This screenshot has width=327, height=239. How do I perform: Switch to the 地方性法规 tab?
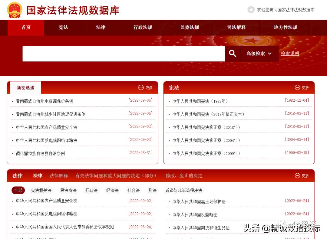coord(285,27)
